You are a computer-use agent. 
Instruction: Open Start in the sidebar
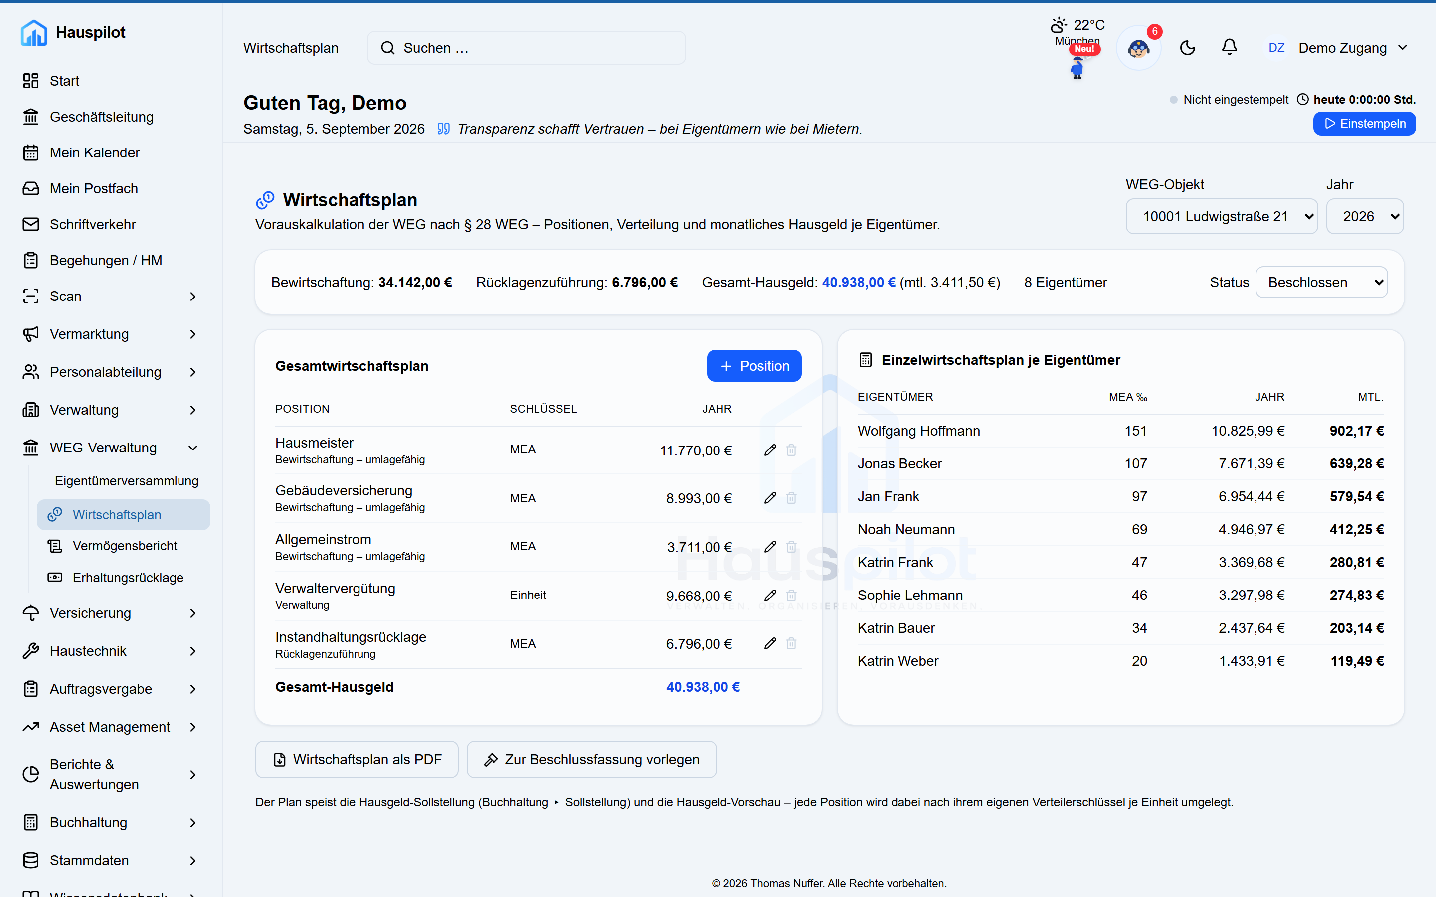pyautogui.click(x=110, y=81)
